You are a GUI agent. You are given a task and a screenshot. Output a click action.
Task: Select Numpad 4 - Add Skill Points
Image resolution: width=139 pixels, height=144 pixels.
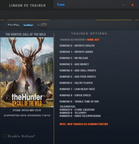point(78,71)
